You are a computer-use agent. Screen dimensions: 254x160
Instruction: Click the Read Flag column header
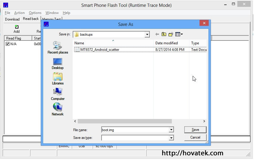pos(18,38)
